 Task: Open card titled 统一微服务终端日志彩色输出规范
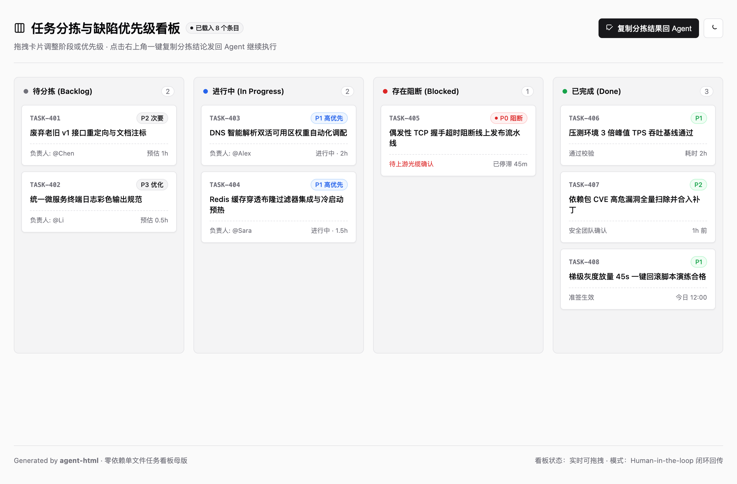[x=99, y=202]
